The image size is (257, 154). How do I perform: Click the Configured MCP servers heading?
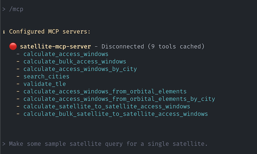[x=50, y=32]
